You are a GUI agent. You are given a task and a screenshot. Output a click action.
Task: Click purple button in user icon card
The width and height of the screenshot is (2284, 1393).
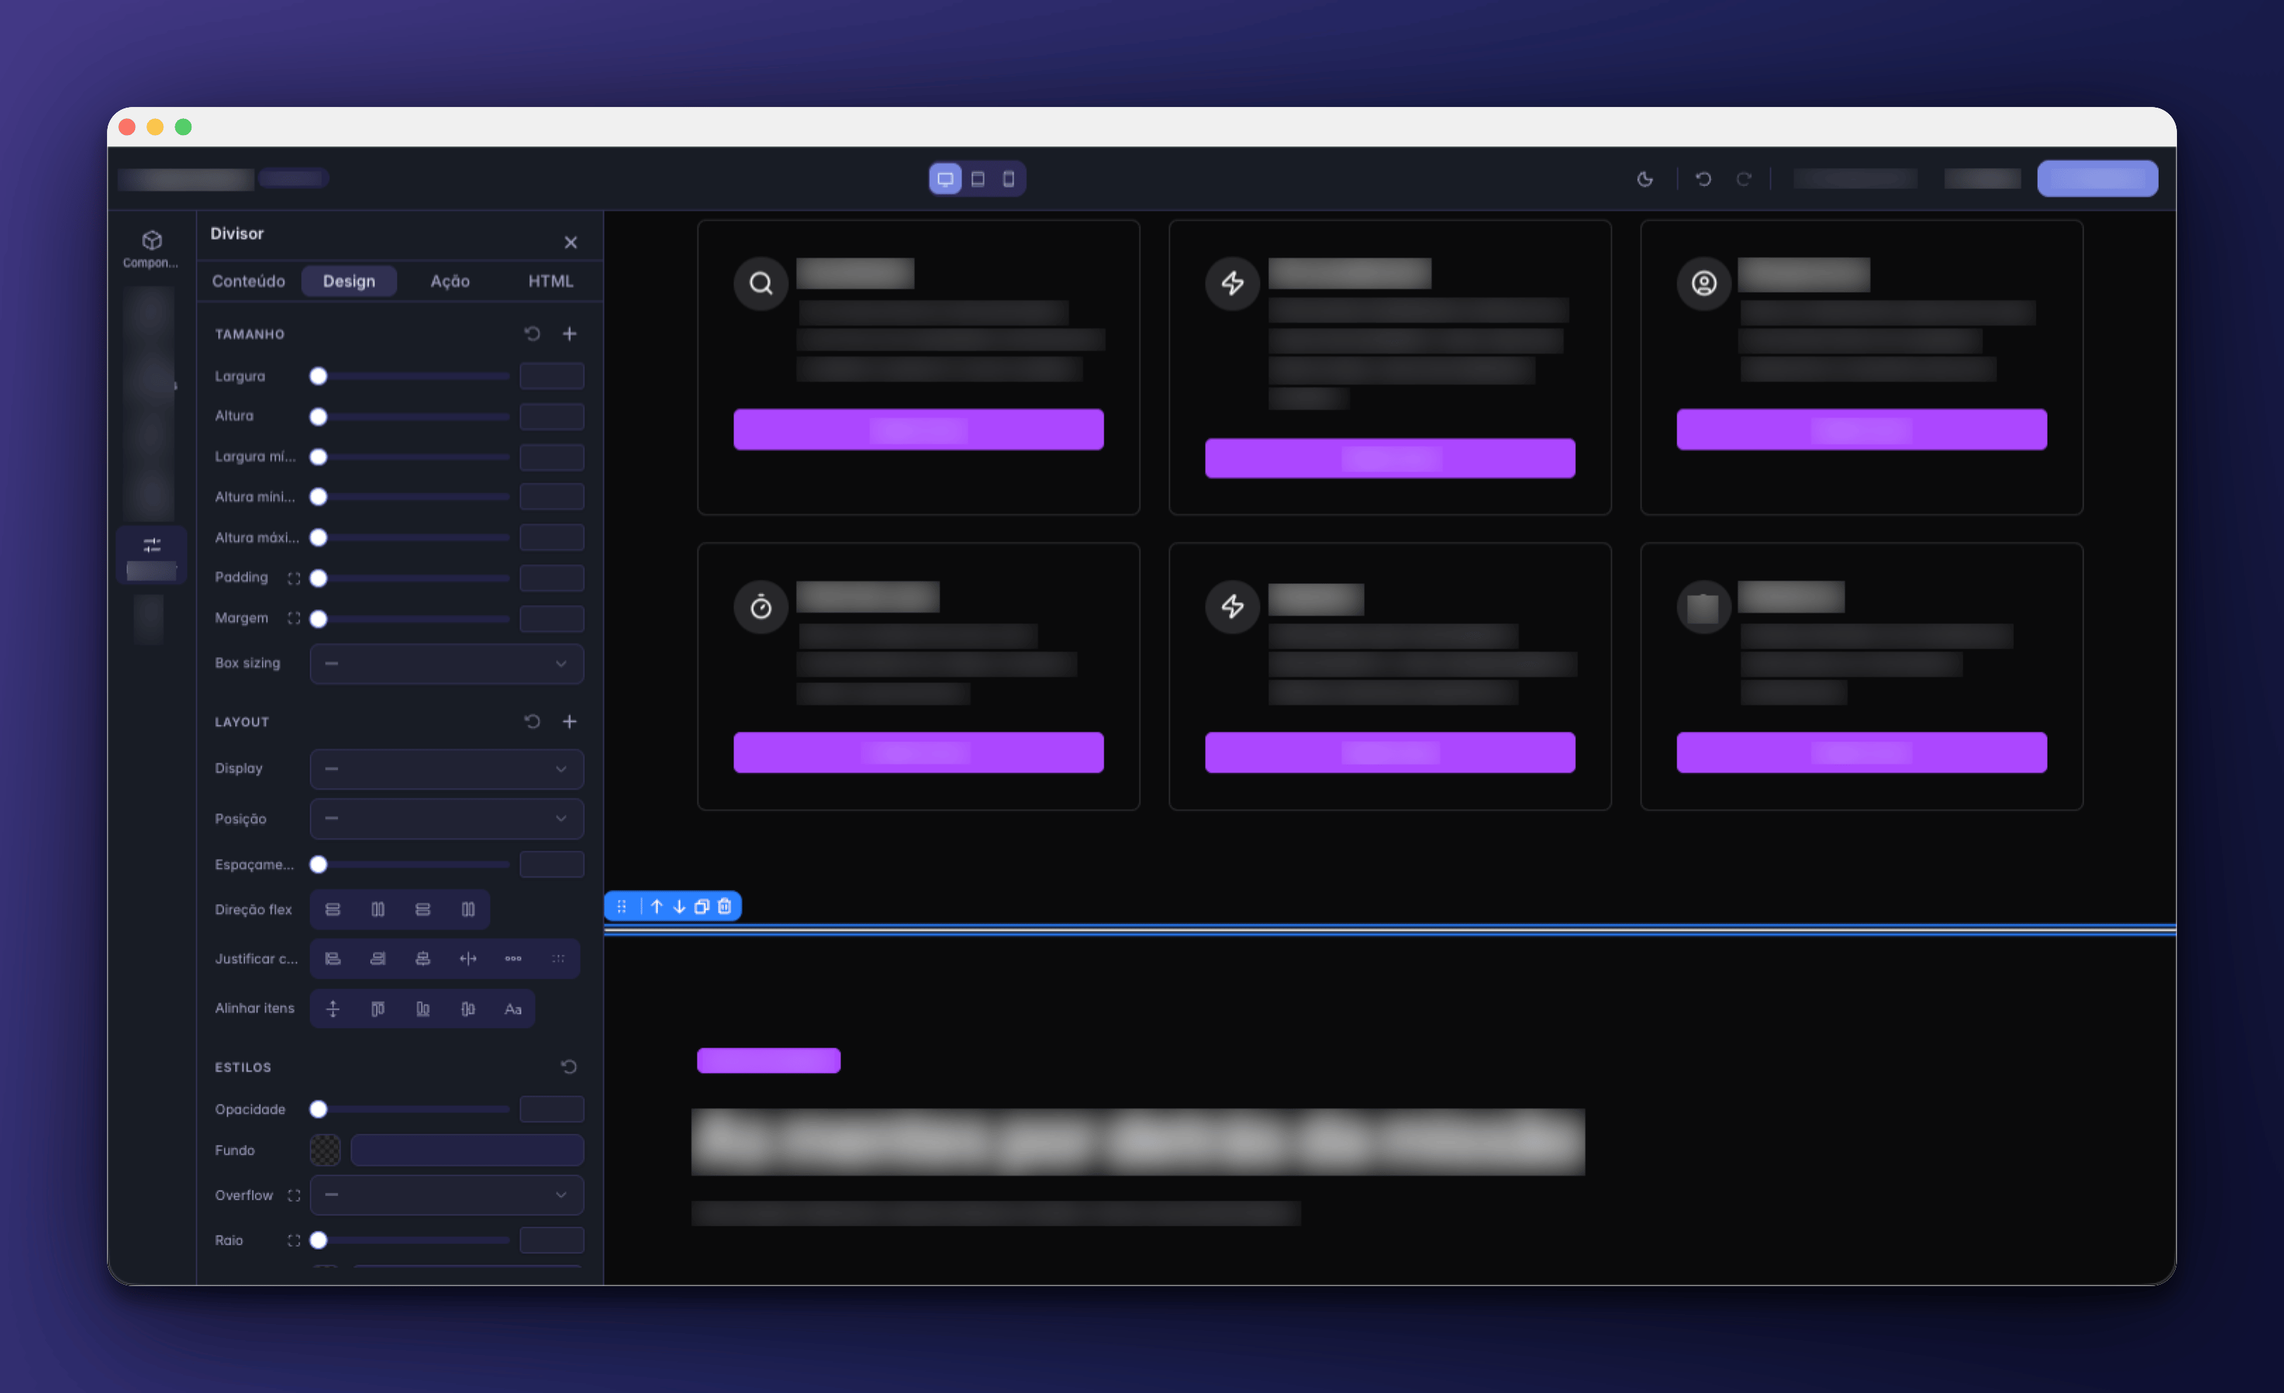[x=1861, y=430]
